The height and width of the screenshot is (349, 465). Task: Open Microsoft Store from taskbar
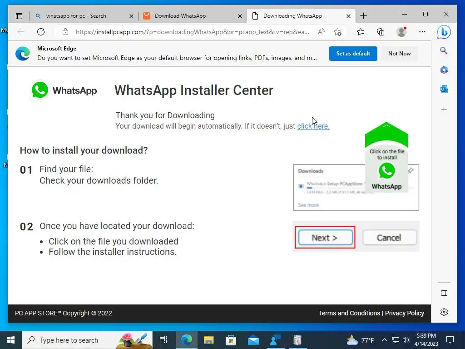click(x=231, y=340)
